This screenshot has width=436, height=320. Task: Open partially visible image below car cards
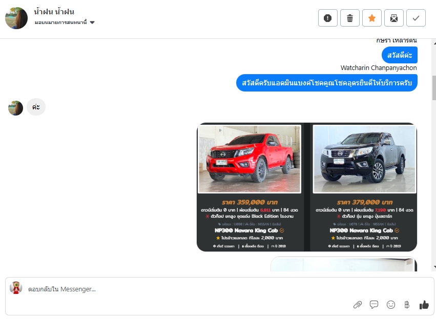coord(344,264)
